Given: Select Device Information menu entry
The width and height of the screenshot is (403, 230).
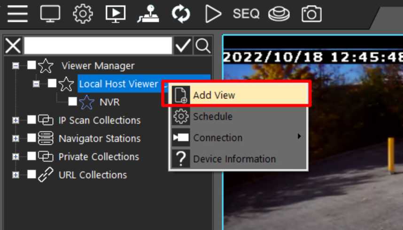Looking at the screenshot, I should [234, 159].
